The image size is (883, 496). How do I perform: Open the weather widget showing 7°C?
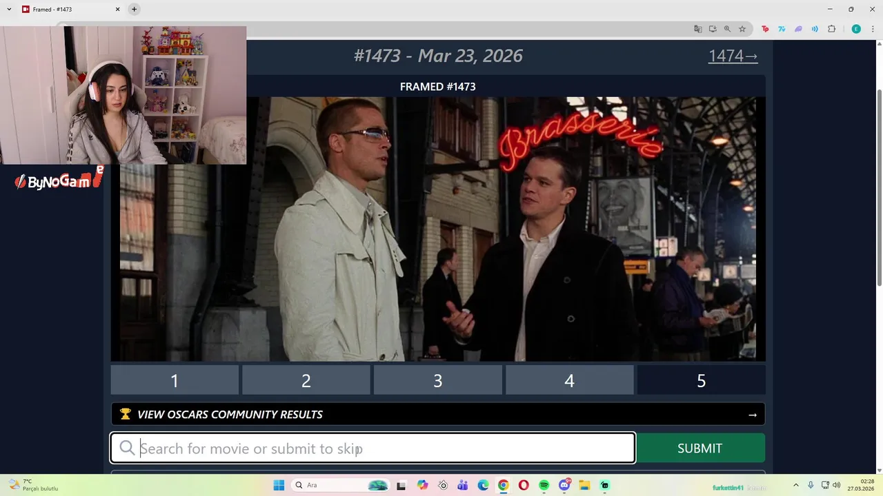click(x=33, y=485)
